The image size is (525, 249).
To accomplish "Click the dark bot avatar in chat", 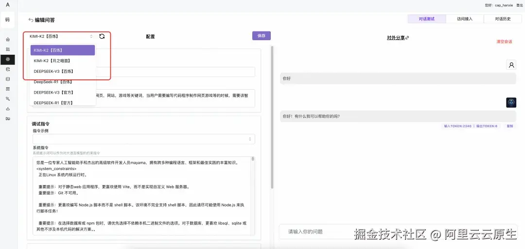I will [511, 103].
